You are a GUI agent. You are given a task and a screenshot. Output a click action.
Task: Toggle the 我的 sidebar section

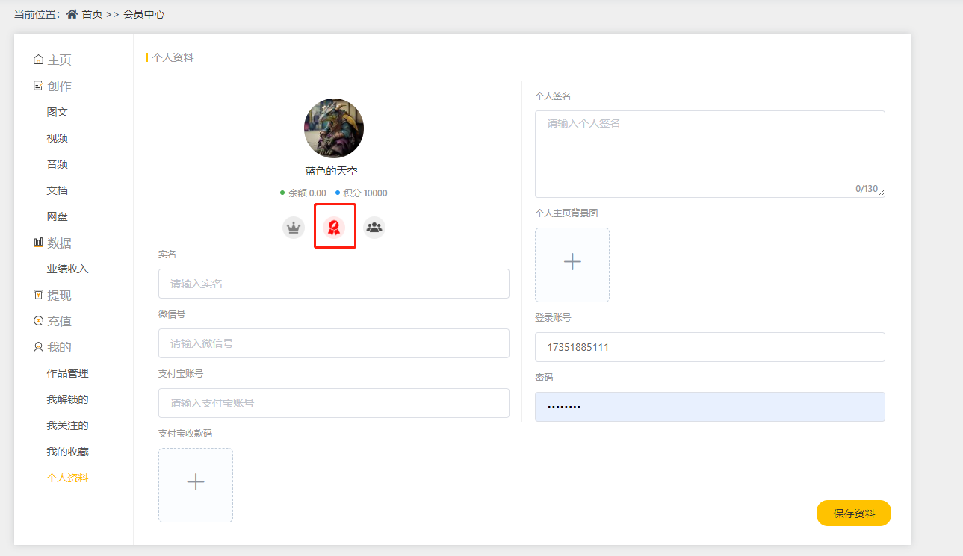59,348
